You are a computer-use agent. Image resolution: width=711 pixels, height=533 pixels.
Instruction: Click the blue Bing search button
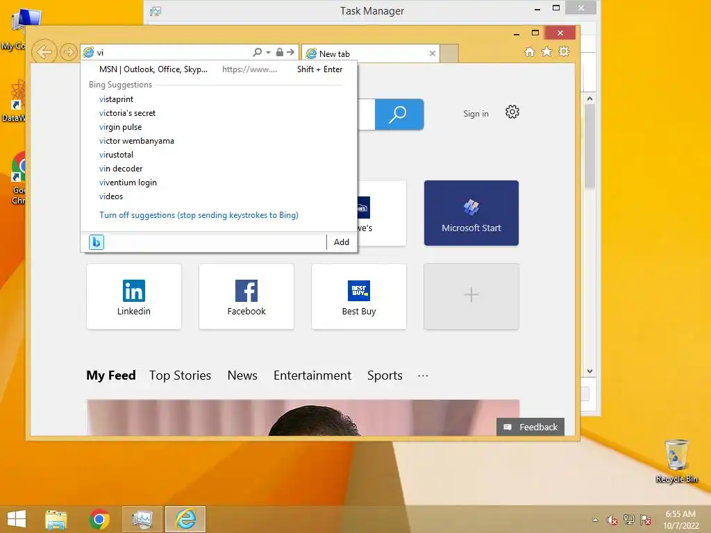[399, 115]
